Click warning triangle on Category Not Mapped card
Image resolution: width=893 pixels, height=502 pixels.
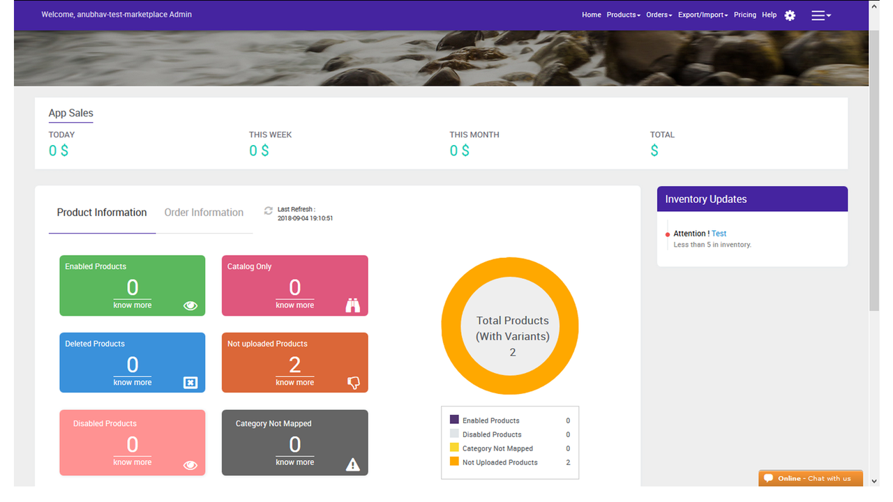(353, 464)
